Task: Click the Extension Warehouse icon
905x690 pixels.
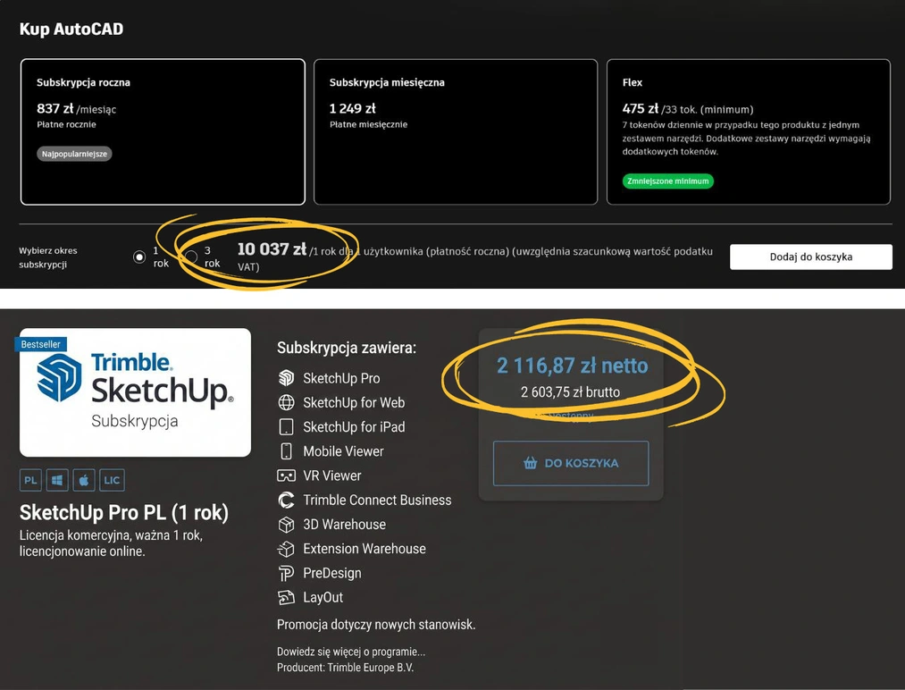Action: (x=286, y=549)
